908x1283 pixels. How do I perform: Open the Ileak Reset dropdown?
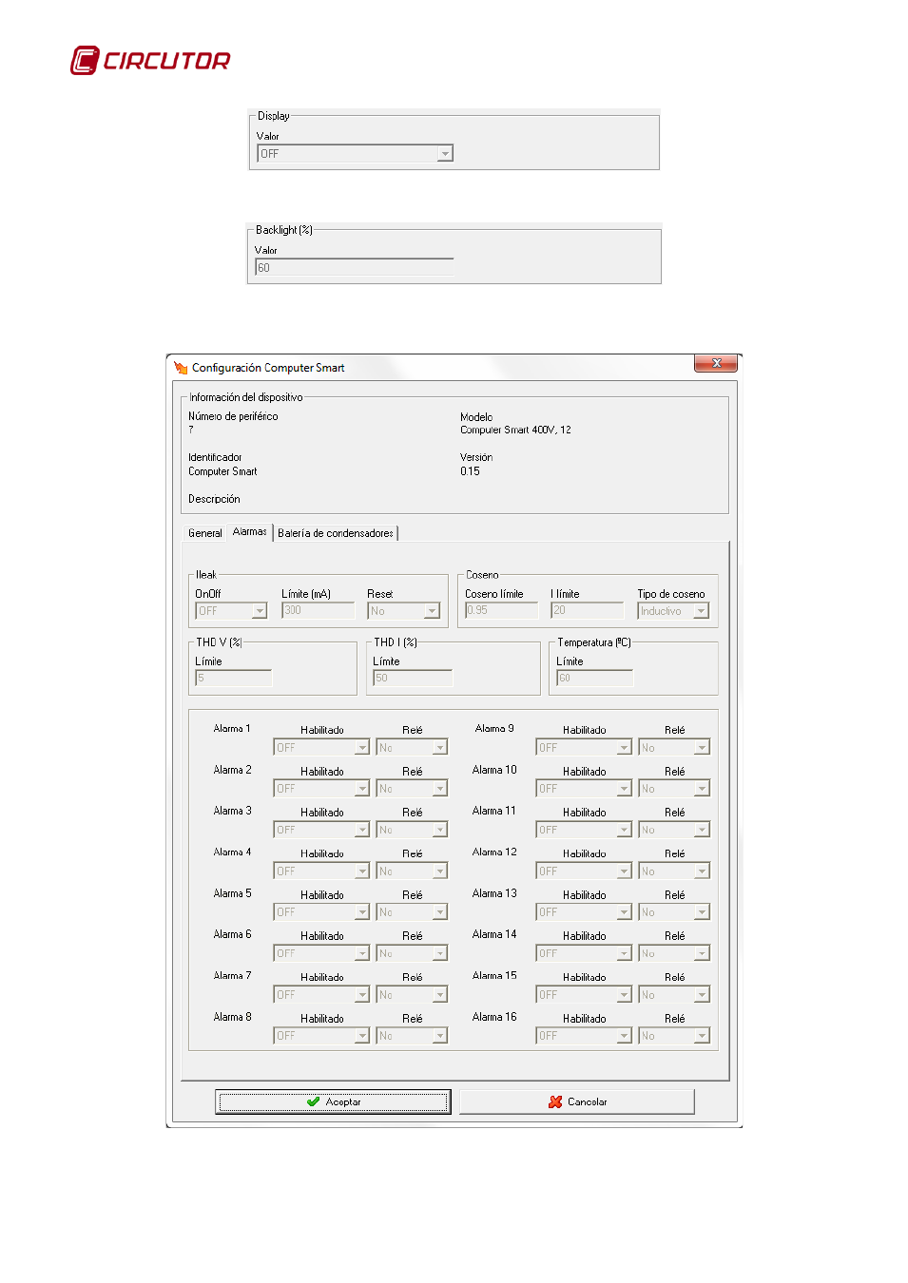point(404,611)
